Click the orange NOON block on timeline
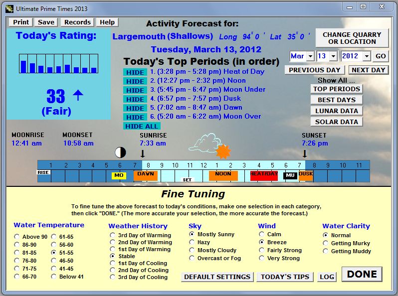The height and width of the screenshot is (296, 398). pos(223,175)
